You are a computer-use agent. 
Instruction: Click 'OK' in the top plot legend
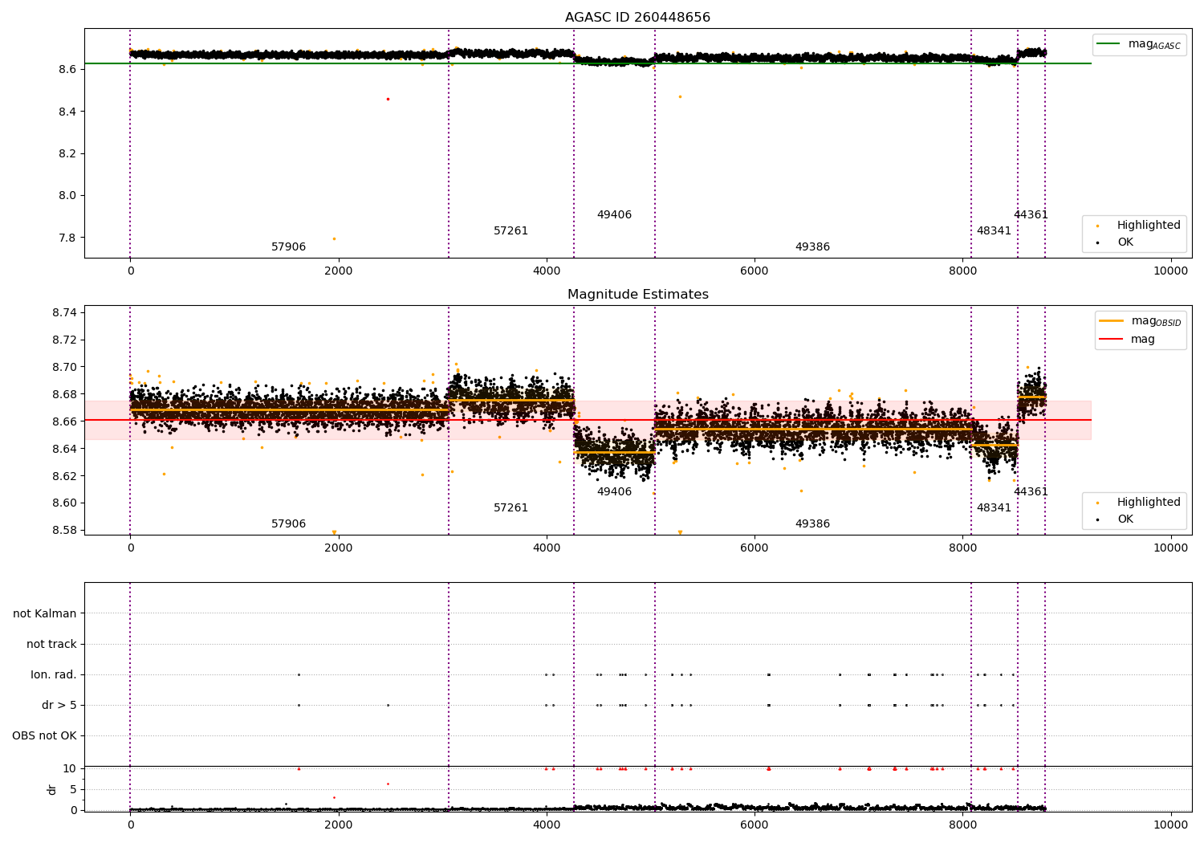click(1125, 242)
